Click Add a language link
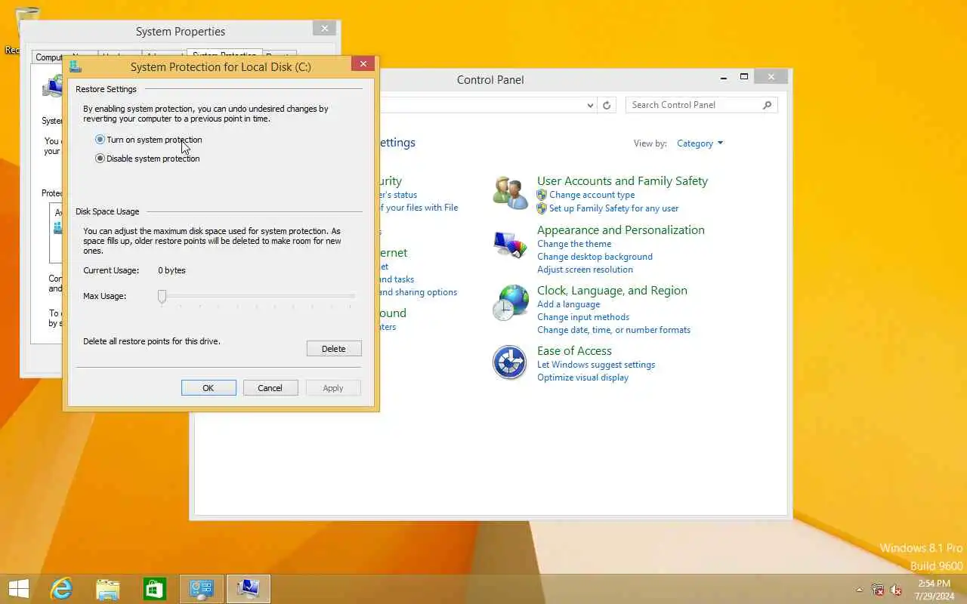The image size is (967, 604). (568, 304)
